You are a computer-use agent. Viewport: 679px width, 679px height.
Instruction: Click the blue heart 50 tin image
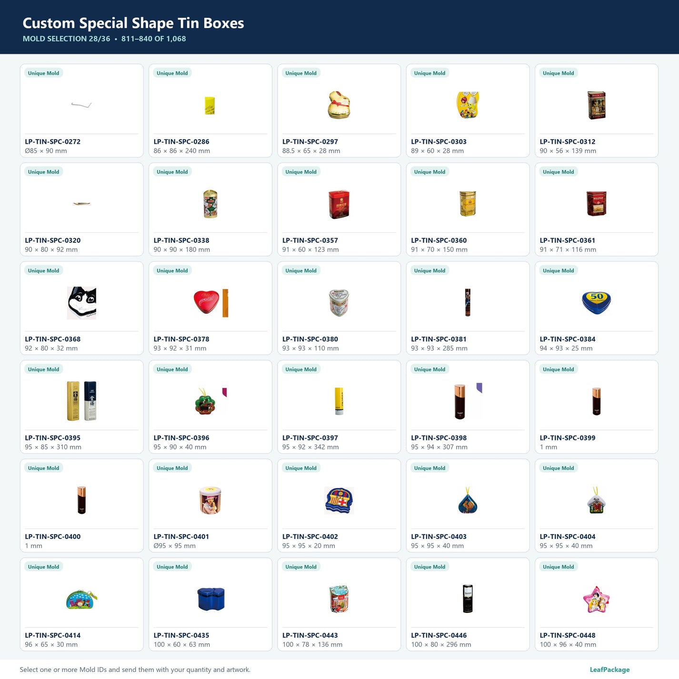tap(596, 302)
